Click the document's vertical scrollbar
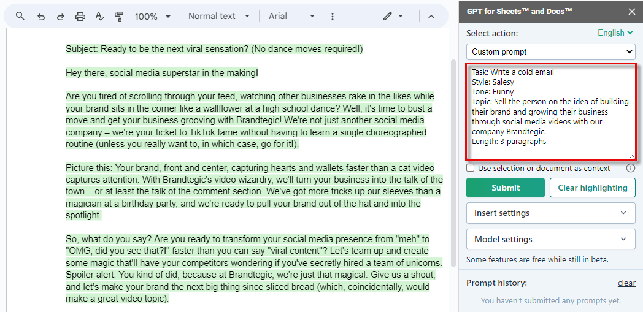 pyautogui.click(x=453, y=164)
